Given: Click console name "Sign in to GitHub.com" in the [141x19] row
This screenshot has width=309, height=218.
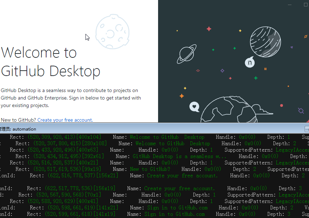Looking at the screenshot, I should point(175,214).
